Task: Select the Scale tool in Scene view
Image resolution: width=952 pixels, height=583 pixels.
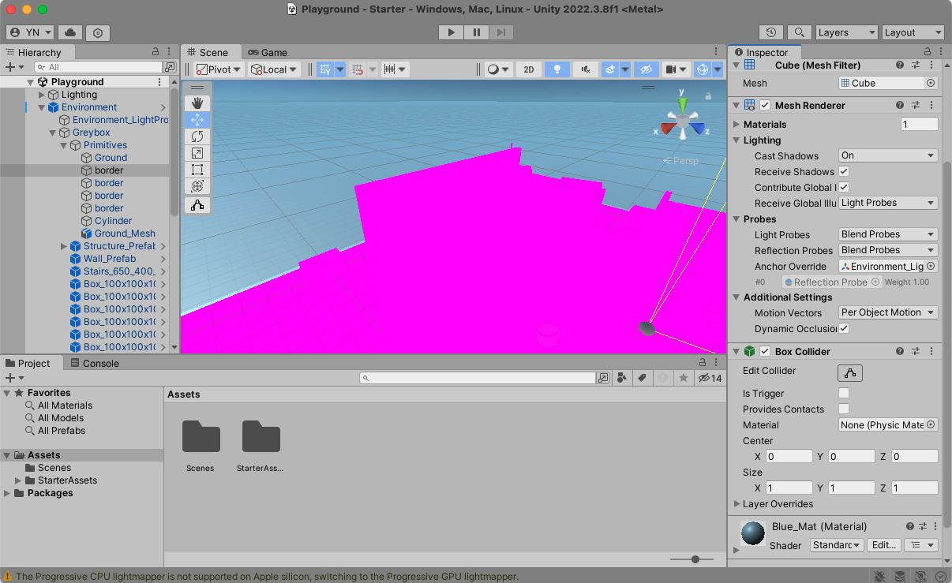Action: pyautogui.click(x=197, y=153)
